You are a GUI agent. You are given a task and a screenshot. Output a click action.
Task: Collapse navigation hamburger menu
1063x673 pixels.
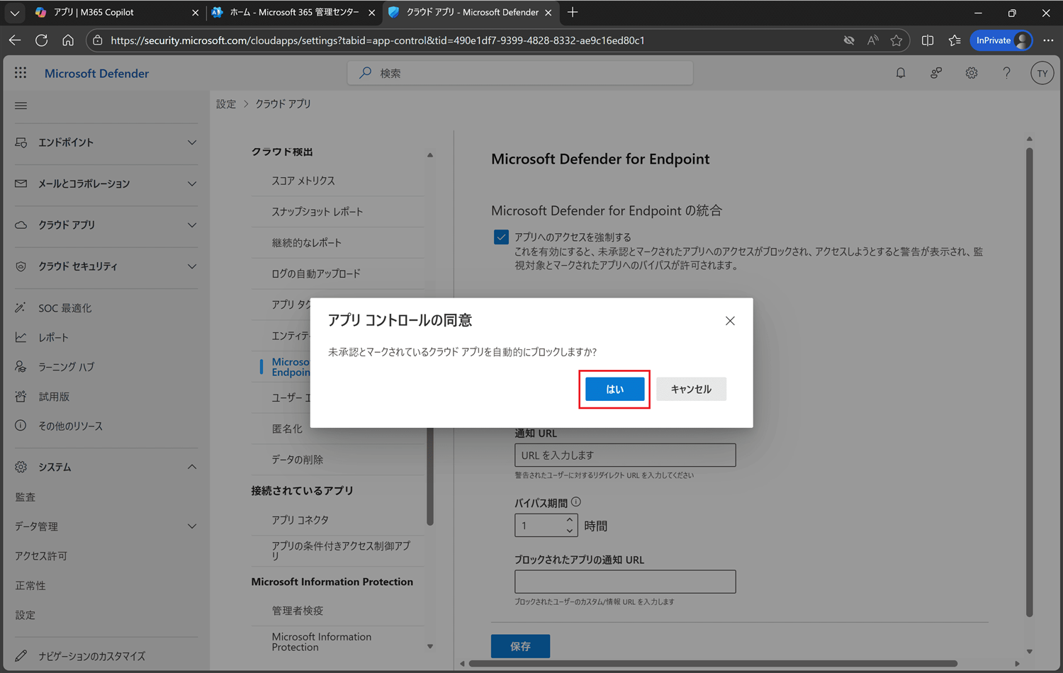pyautogui.click(x=21, y=106)
